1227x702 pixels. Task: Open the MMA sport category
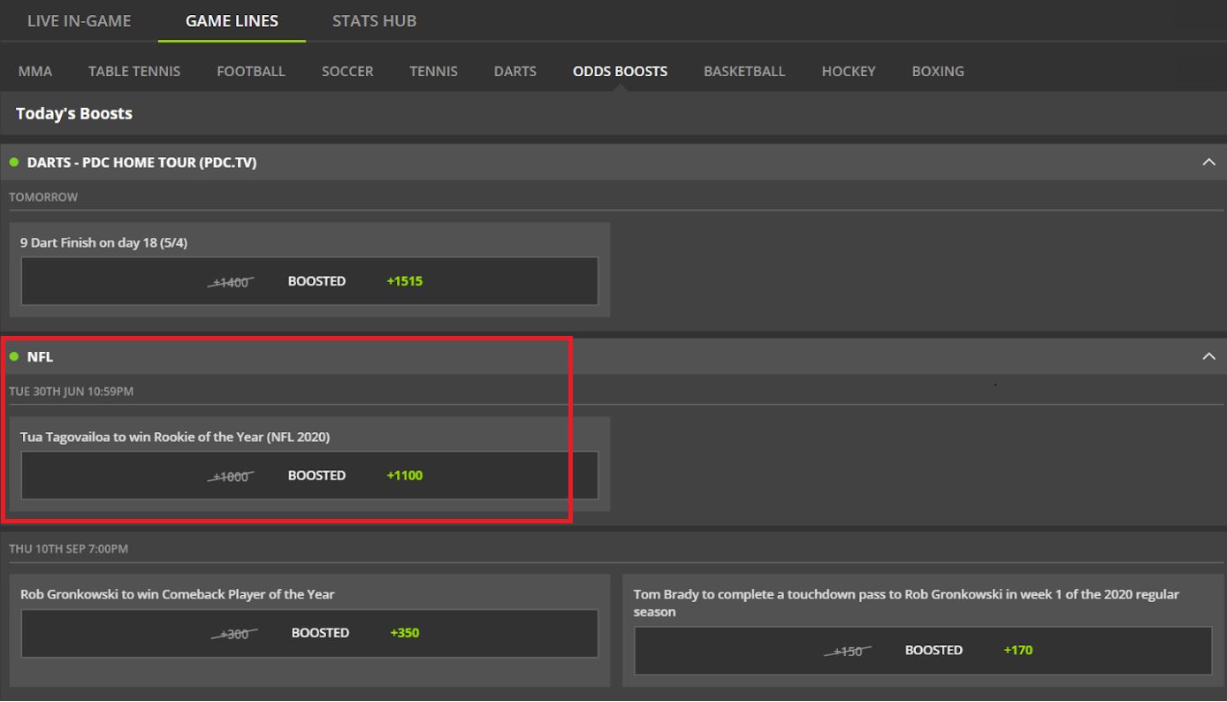pos(35,71)
